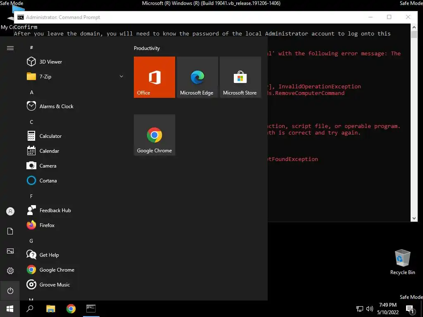This screenshot has width=423, height=317.
Task: Launch the Camera app
Action: (x=76, y=166)
